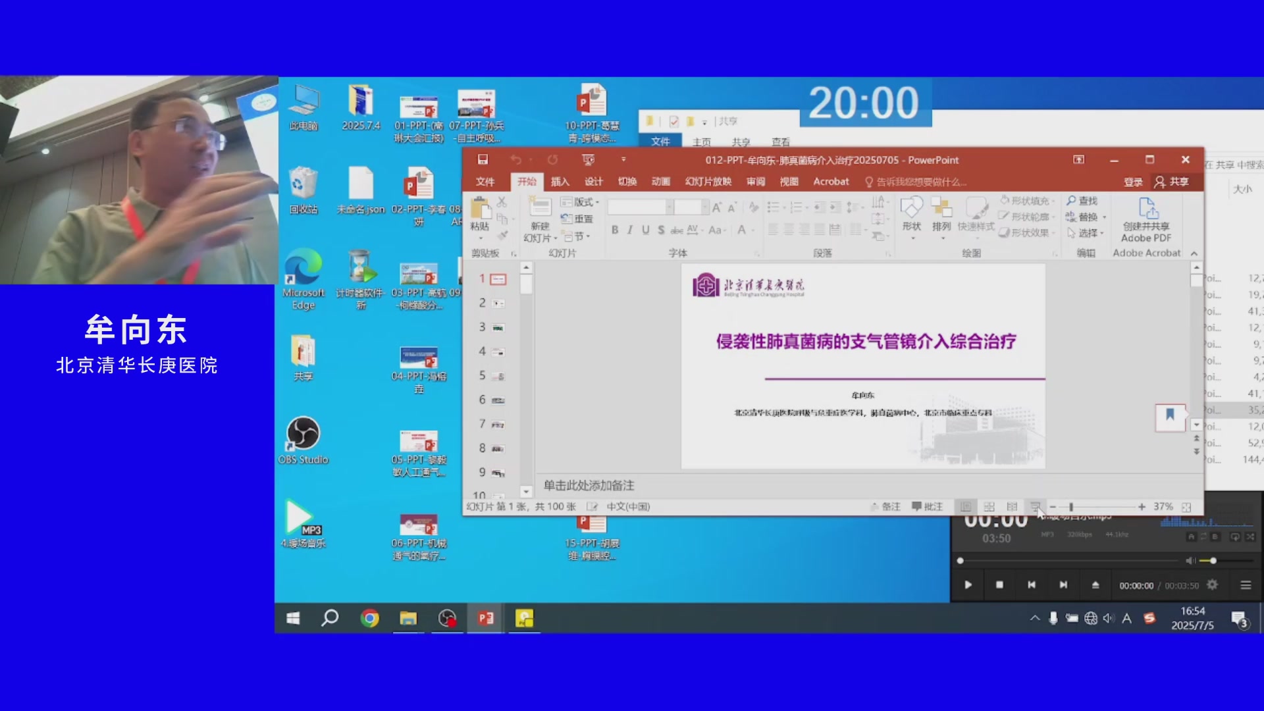Toggle shuffle in the music player
Screen dimensions: 1264x711
point(1250,537)
